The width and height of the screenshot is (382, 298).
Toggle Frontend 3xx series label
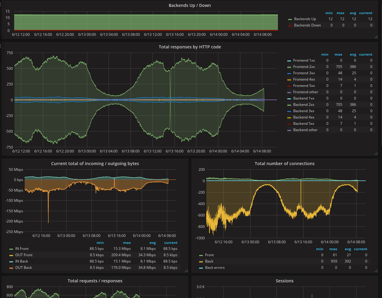(304, 73)
